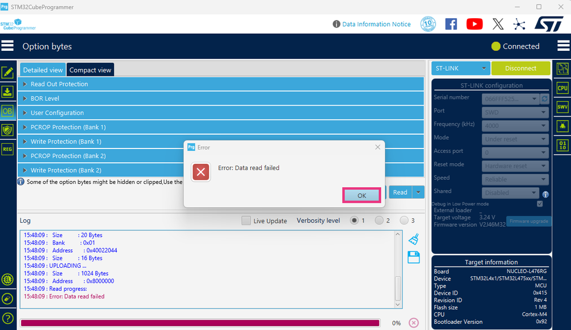Click the network/community star icon

[520, 25]
